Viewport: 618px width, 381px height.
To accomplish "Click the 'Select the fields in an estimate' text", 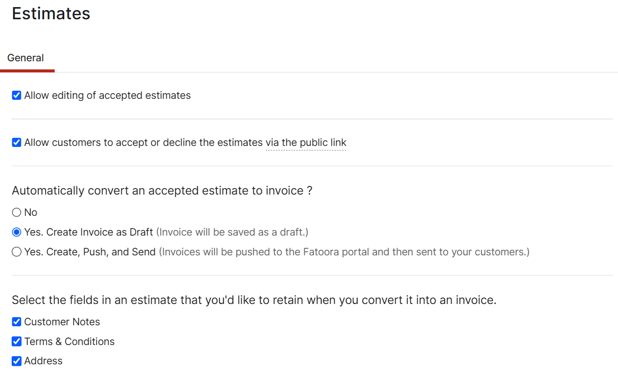I will point(254,300).
